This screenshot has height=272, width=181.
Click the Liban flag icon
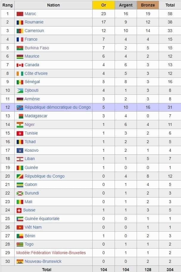(x=20, y=159)
